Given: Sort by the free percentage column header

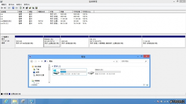Looking at the screenshot, I should [88, 12].
